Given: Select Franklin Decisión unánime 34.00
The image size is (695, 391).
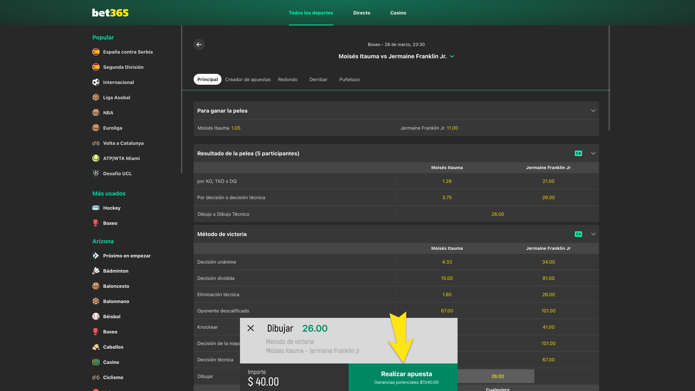Looking at the screenshot, I should click(x=548, y=262).
